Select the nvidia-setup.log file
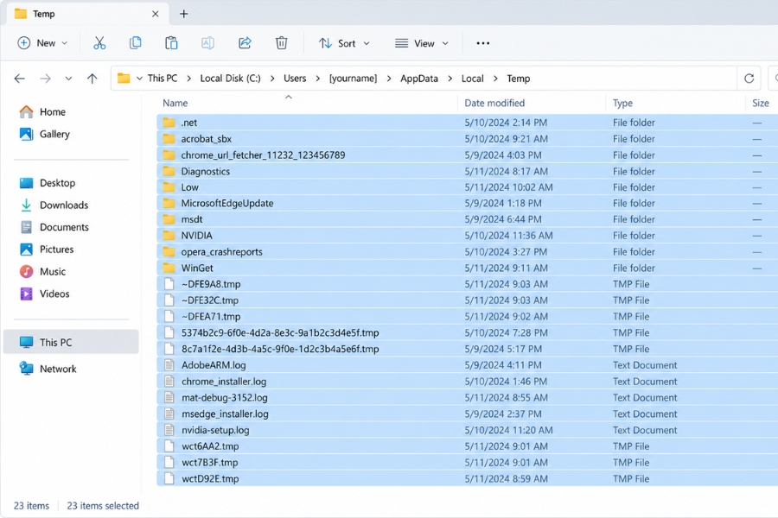This screenshot has height=518, width=778. coord(467,430)
